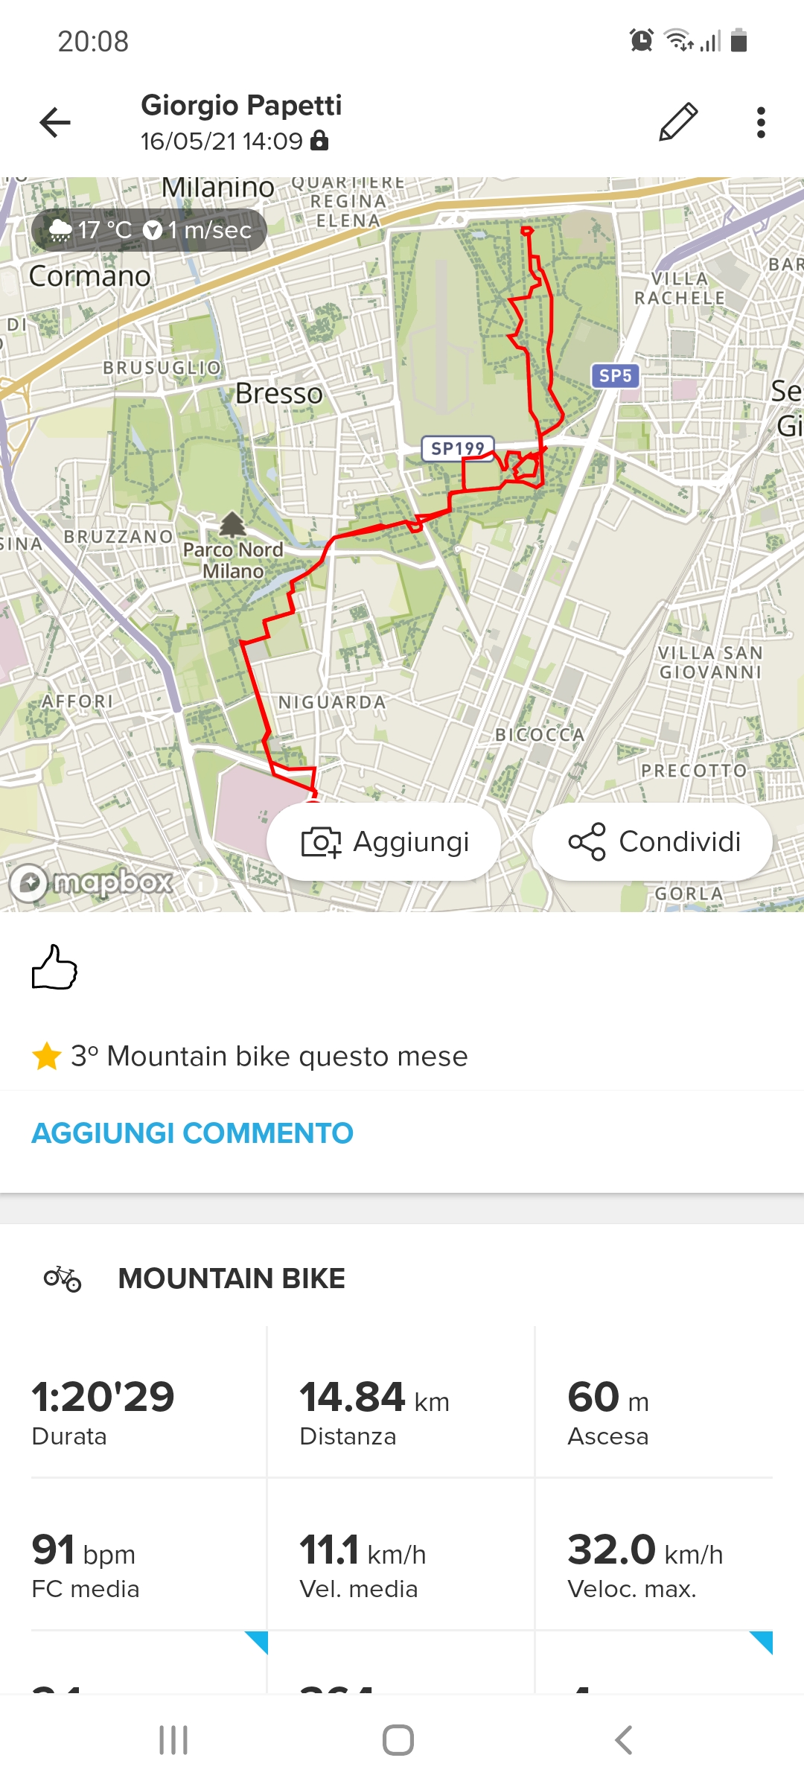804x1787 pixels.
Task: Tap the pencil edit icon
Action: 678,122
